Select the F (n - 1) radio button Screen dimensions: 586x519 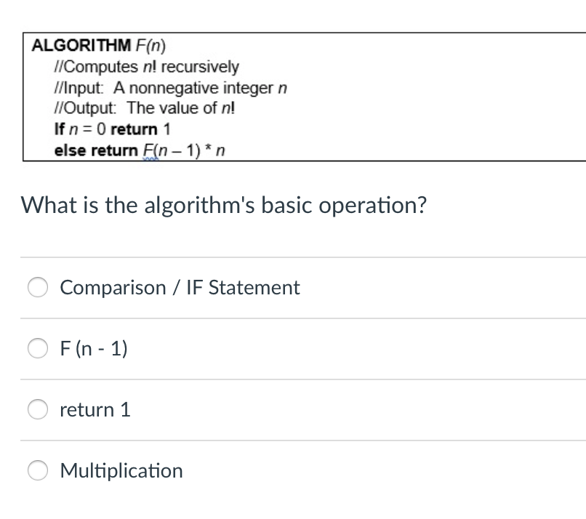38,348
